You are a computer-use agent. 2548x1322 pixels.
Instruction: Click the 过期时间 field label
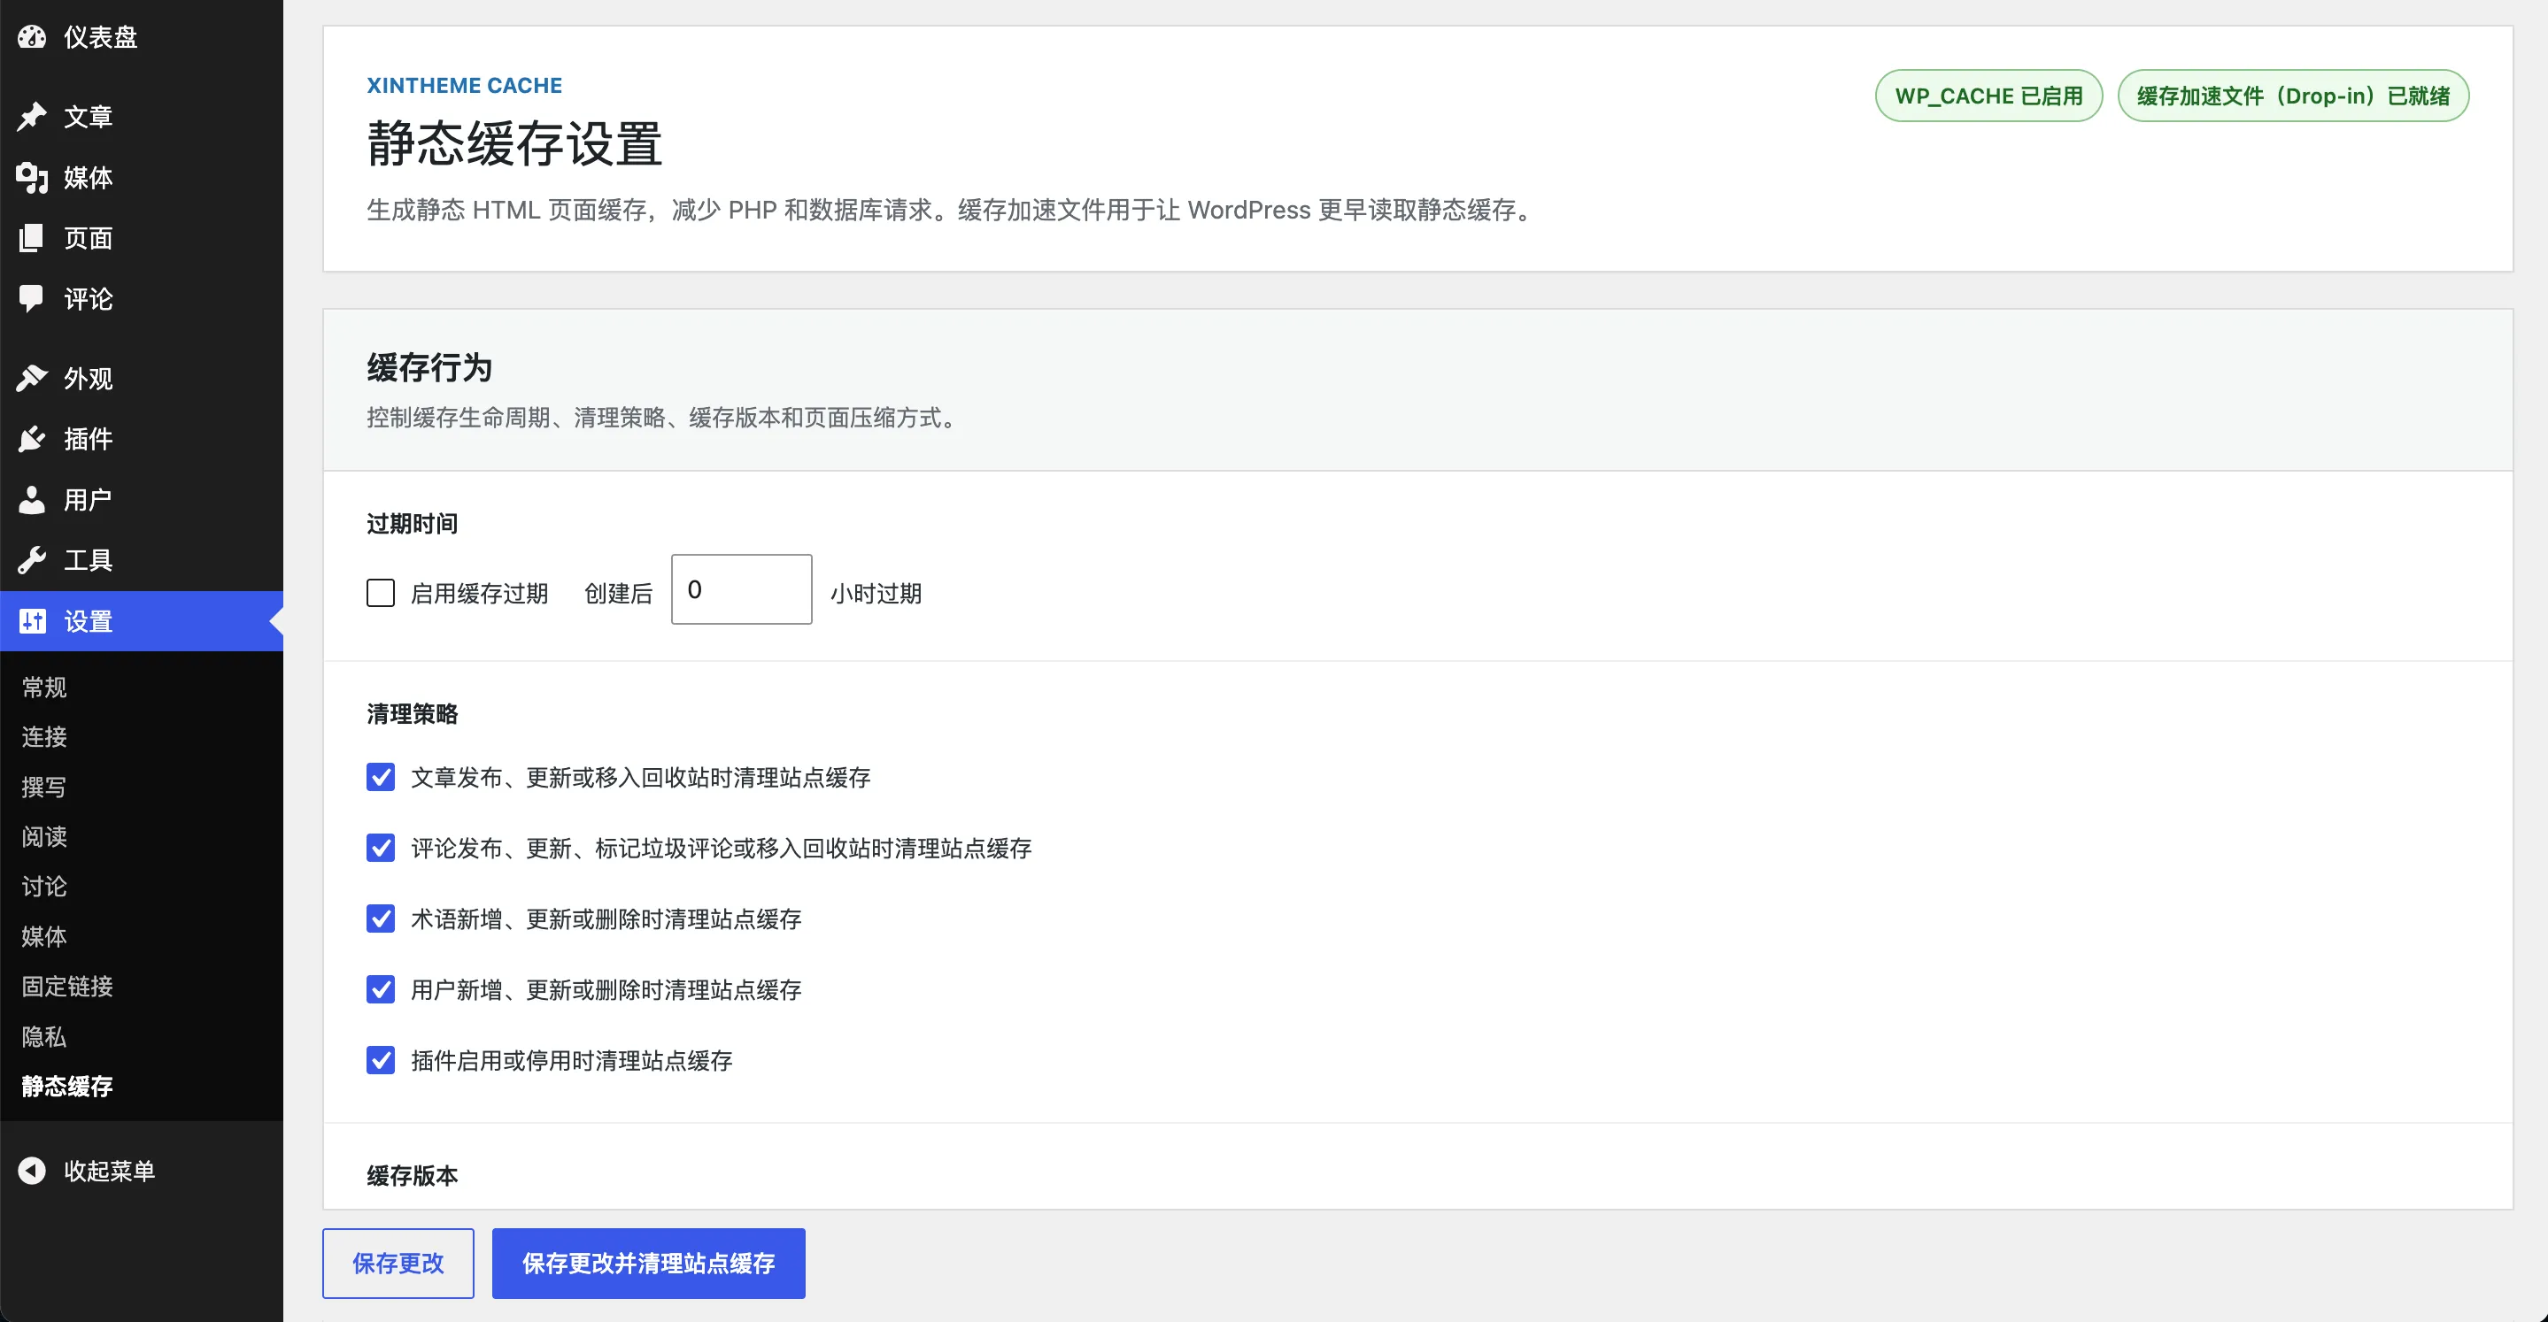click(x=413, y=524)
